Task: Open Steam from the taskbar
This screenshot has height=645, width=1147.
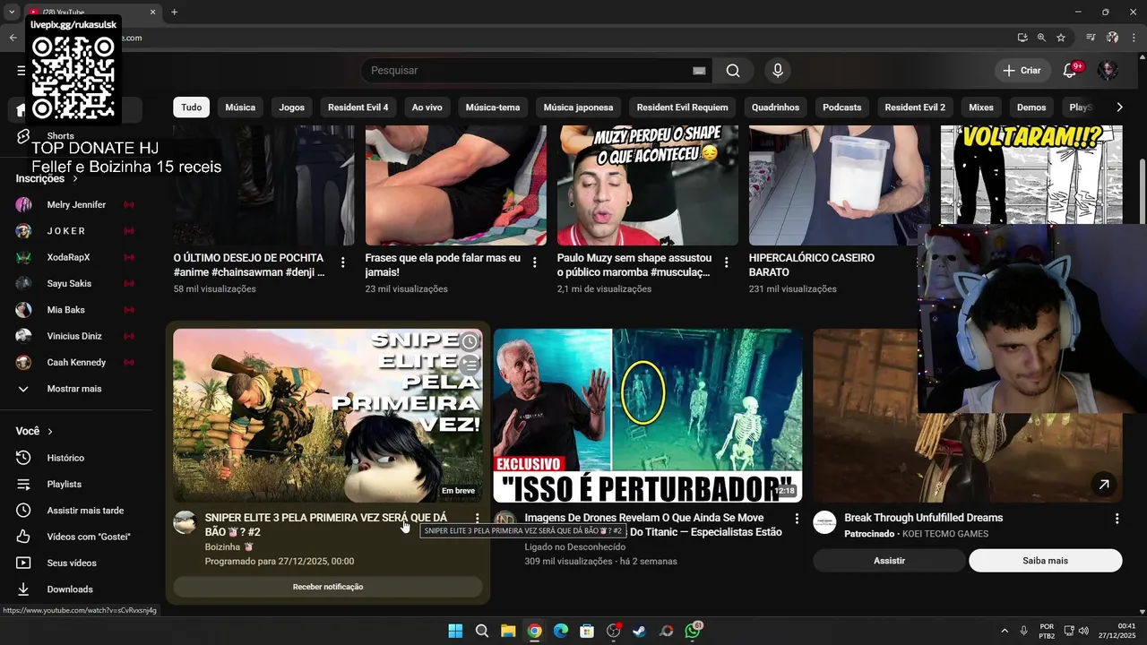Action: click(x=639, y=631)
